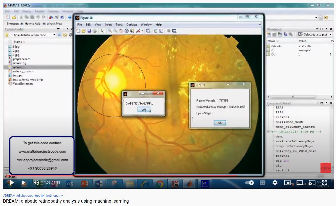336x206 pixels.
Task: Cast video to a TV
Action: coord(312,183)
